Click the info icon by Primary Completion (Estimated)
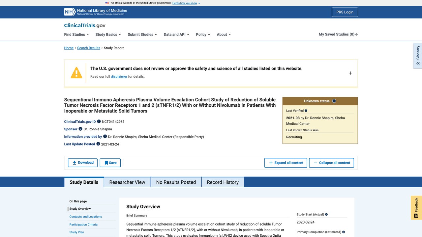422x237 pixels. 344,232
